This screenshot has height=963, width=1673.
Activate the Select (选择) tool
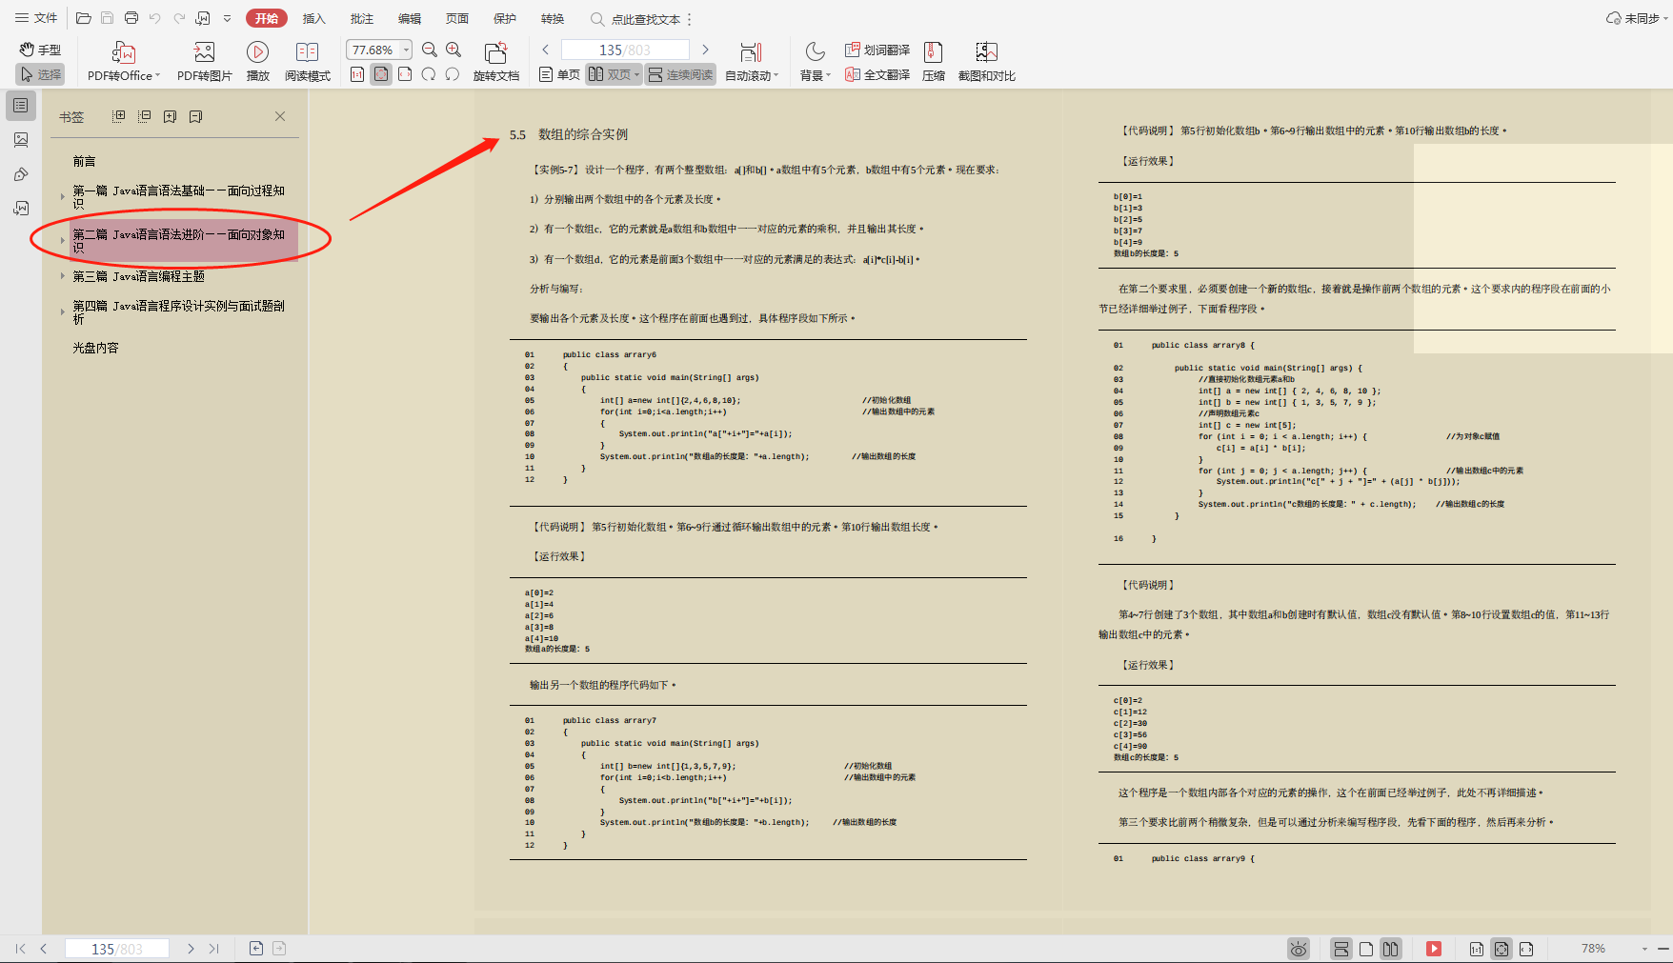(x=40, y=74)
